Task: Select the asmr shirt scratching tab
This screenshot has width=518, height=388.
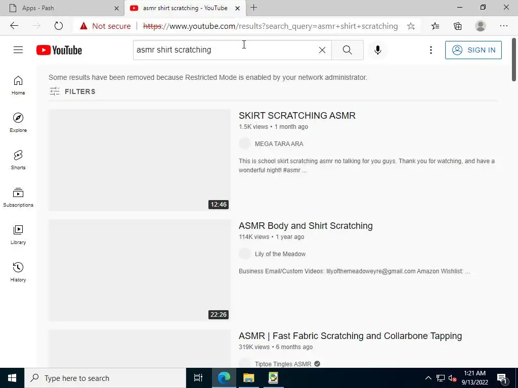Action: pos(185,8)
